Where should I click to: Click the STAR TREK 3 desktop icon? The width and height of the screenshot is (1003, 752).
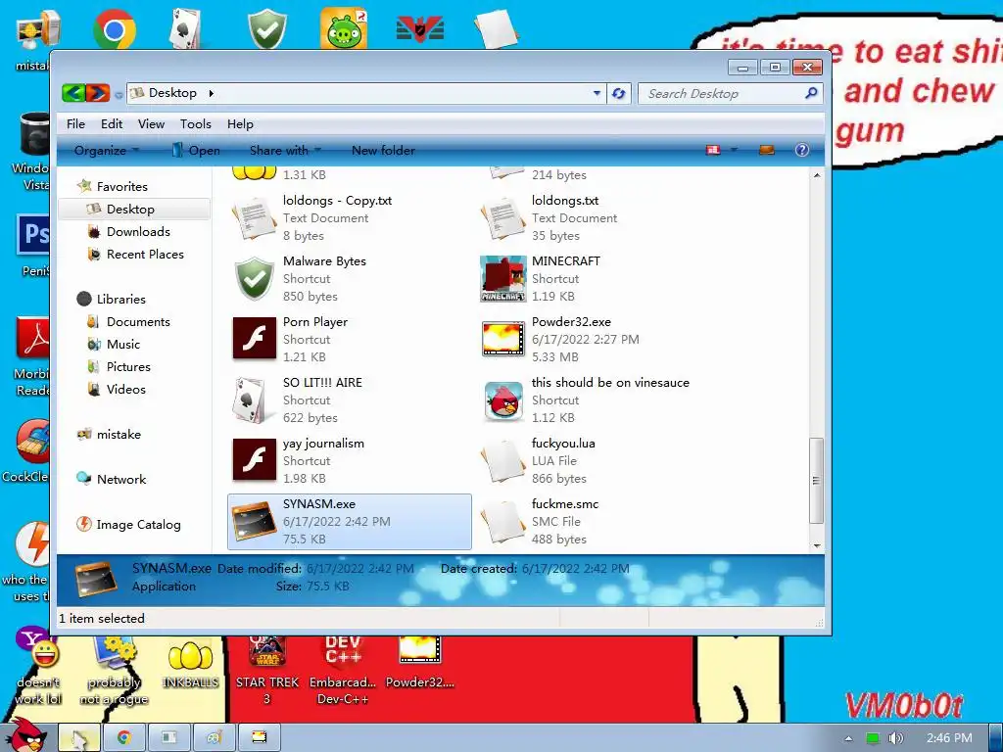[266, 670]
